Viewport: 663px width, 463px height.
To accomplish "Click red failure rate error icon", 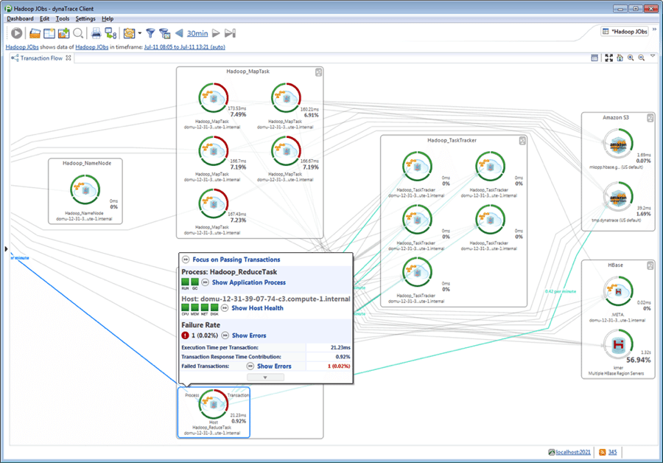I will (185, 335).
